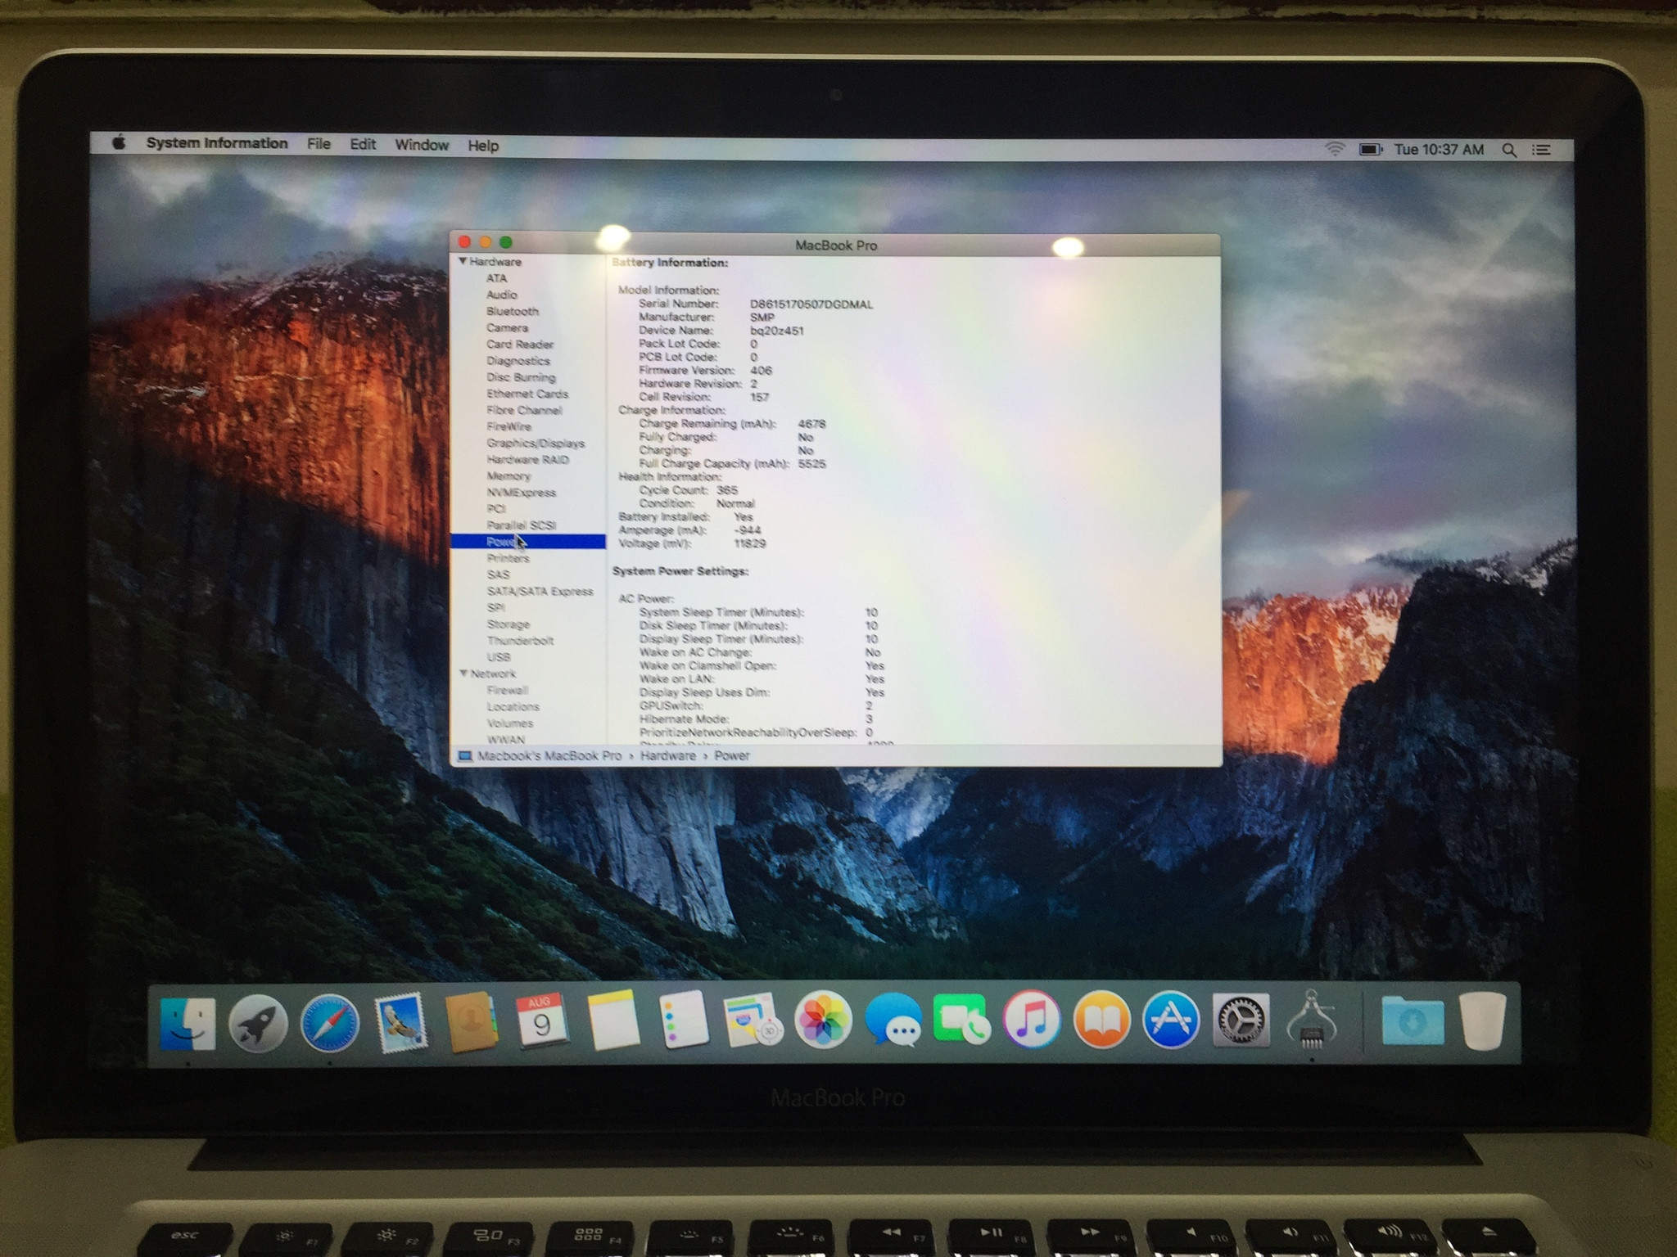
Task: Select USB in the sidebar
Action: coord(499,657)
